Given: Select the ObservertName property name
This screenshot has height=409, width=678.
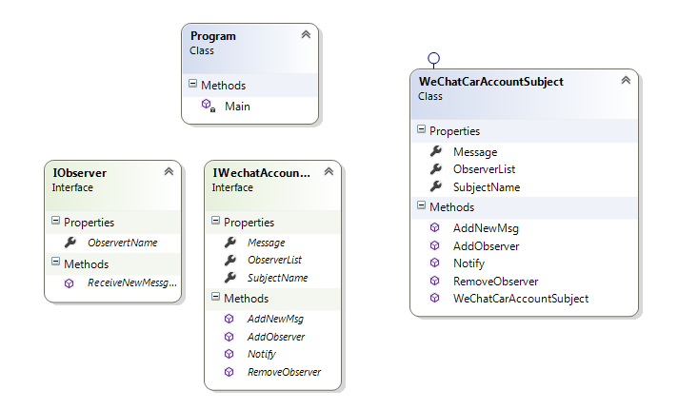Looking at the screenshot, I should coord(123,243).
